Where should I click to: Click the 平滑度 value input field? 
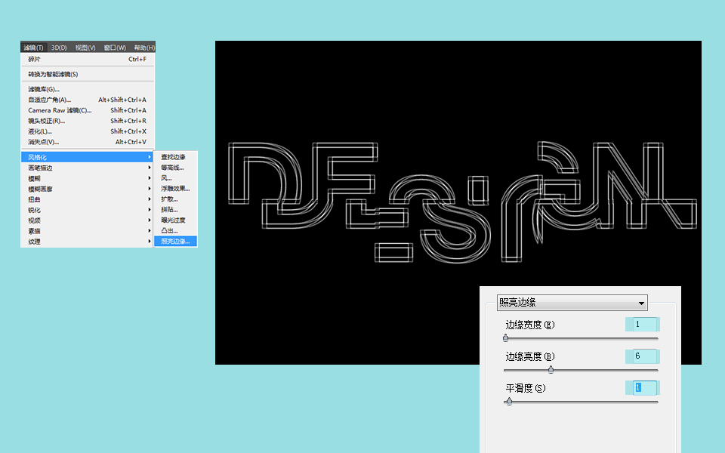641,388
